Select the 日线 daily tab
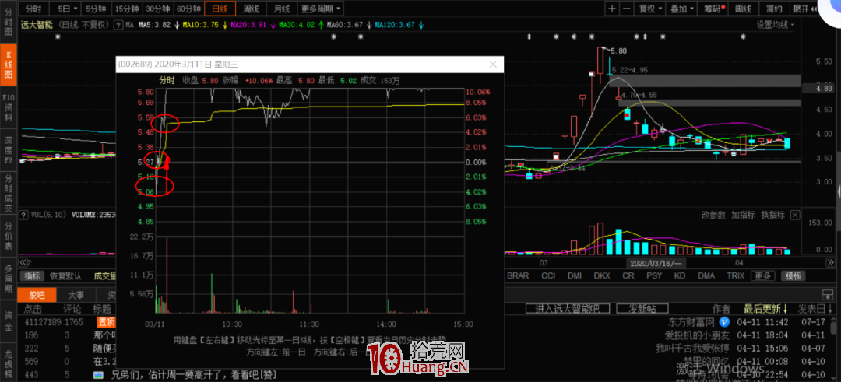841x382 pixels. (220, 9)
